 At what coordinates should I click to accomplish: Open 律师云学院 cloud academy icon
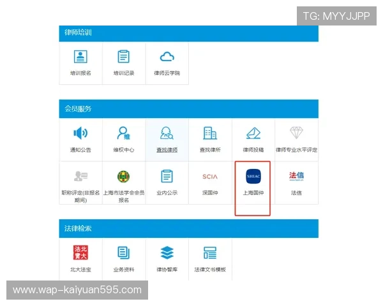[167, 57]
